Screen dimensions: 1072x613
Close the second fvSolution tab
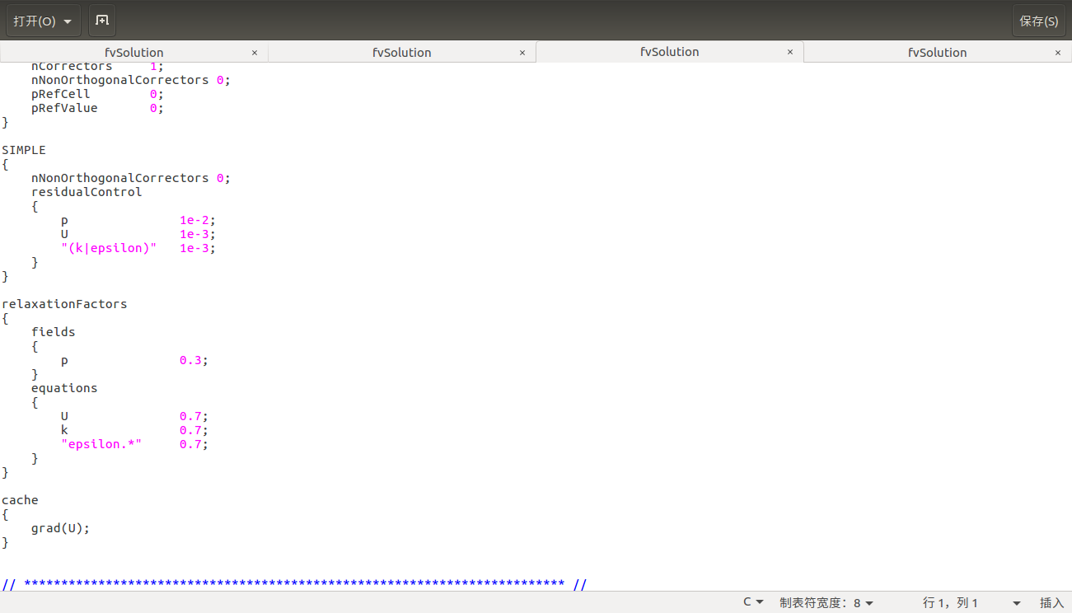click(x=522, y=53)
